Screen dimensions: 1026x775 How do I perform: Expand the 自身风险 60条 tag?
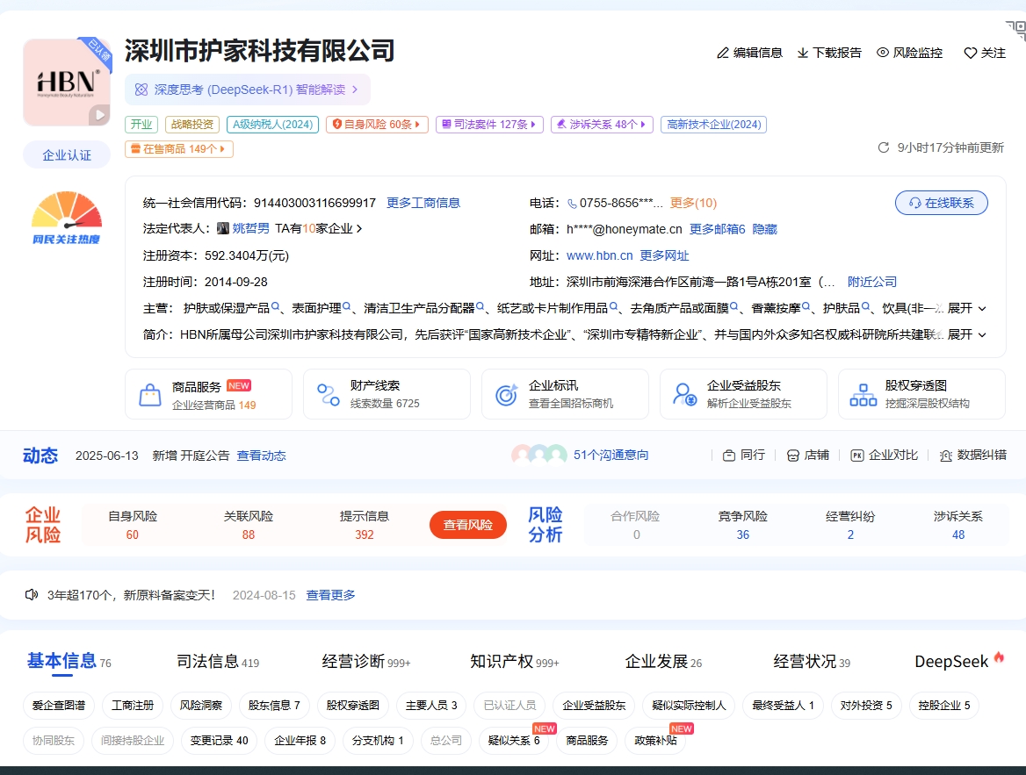click(377, 125)
